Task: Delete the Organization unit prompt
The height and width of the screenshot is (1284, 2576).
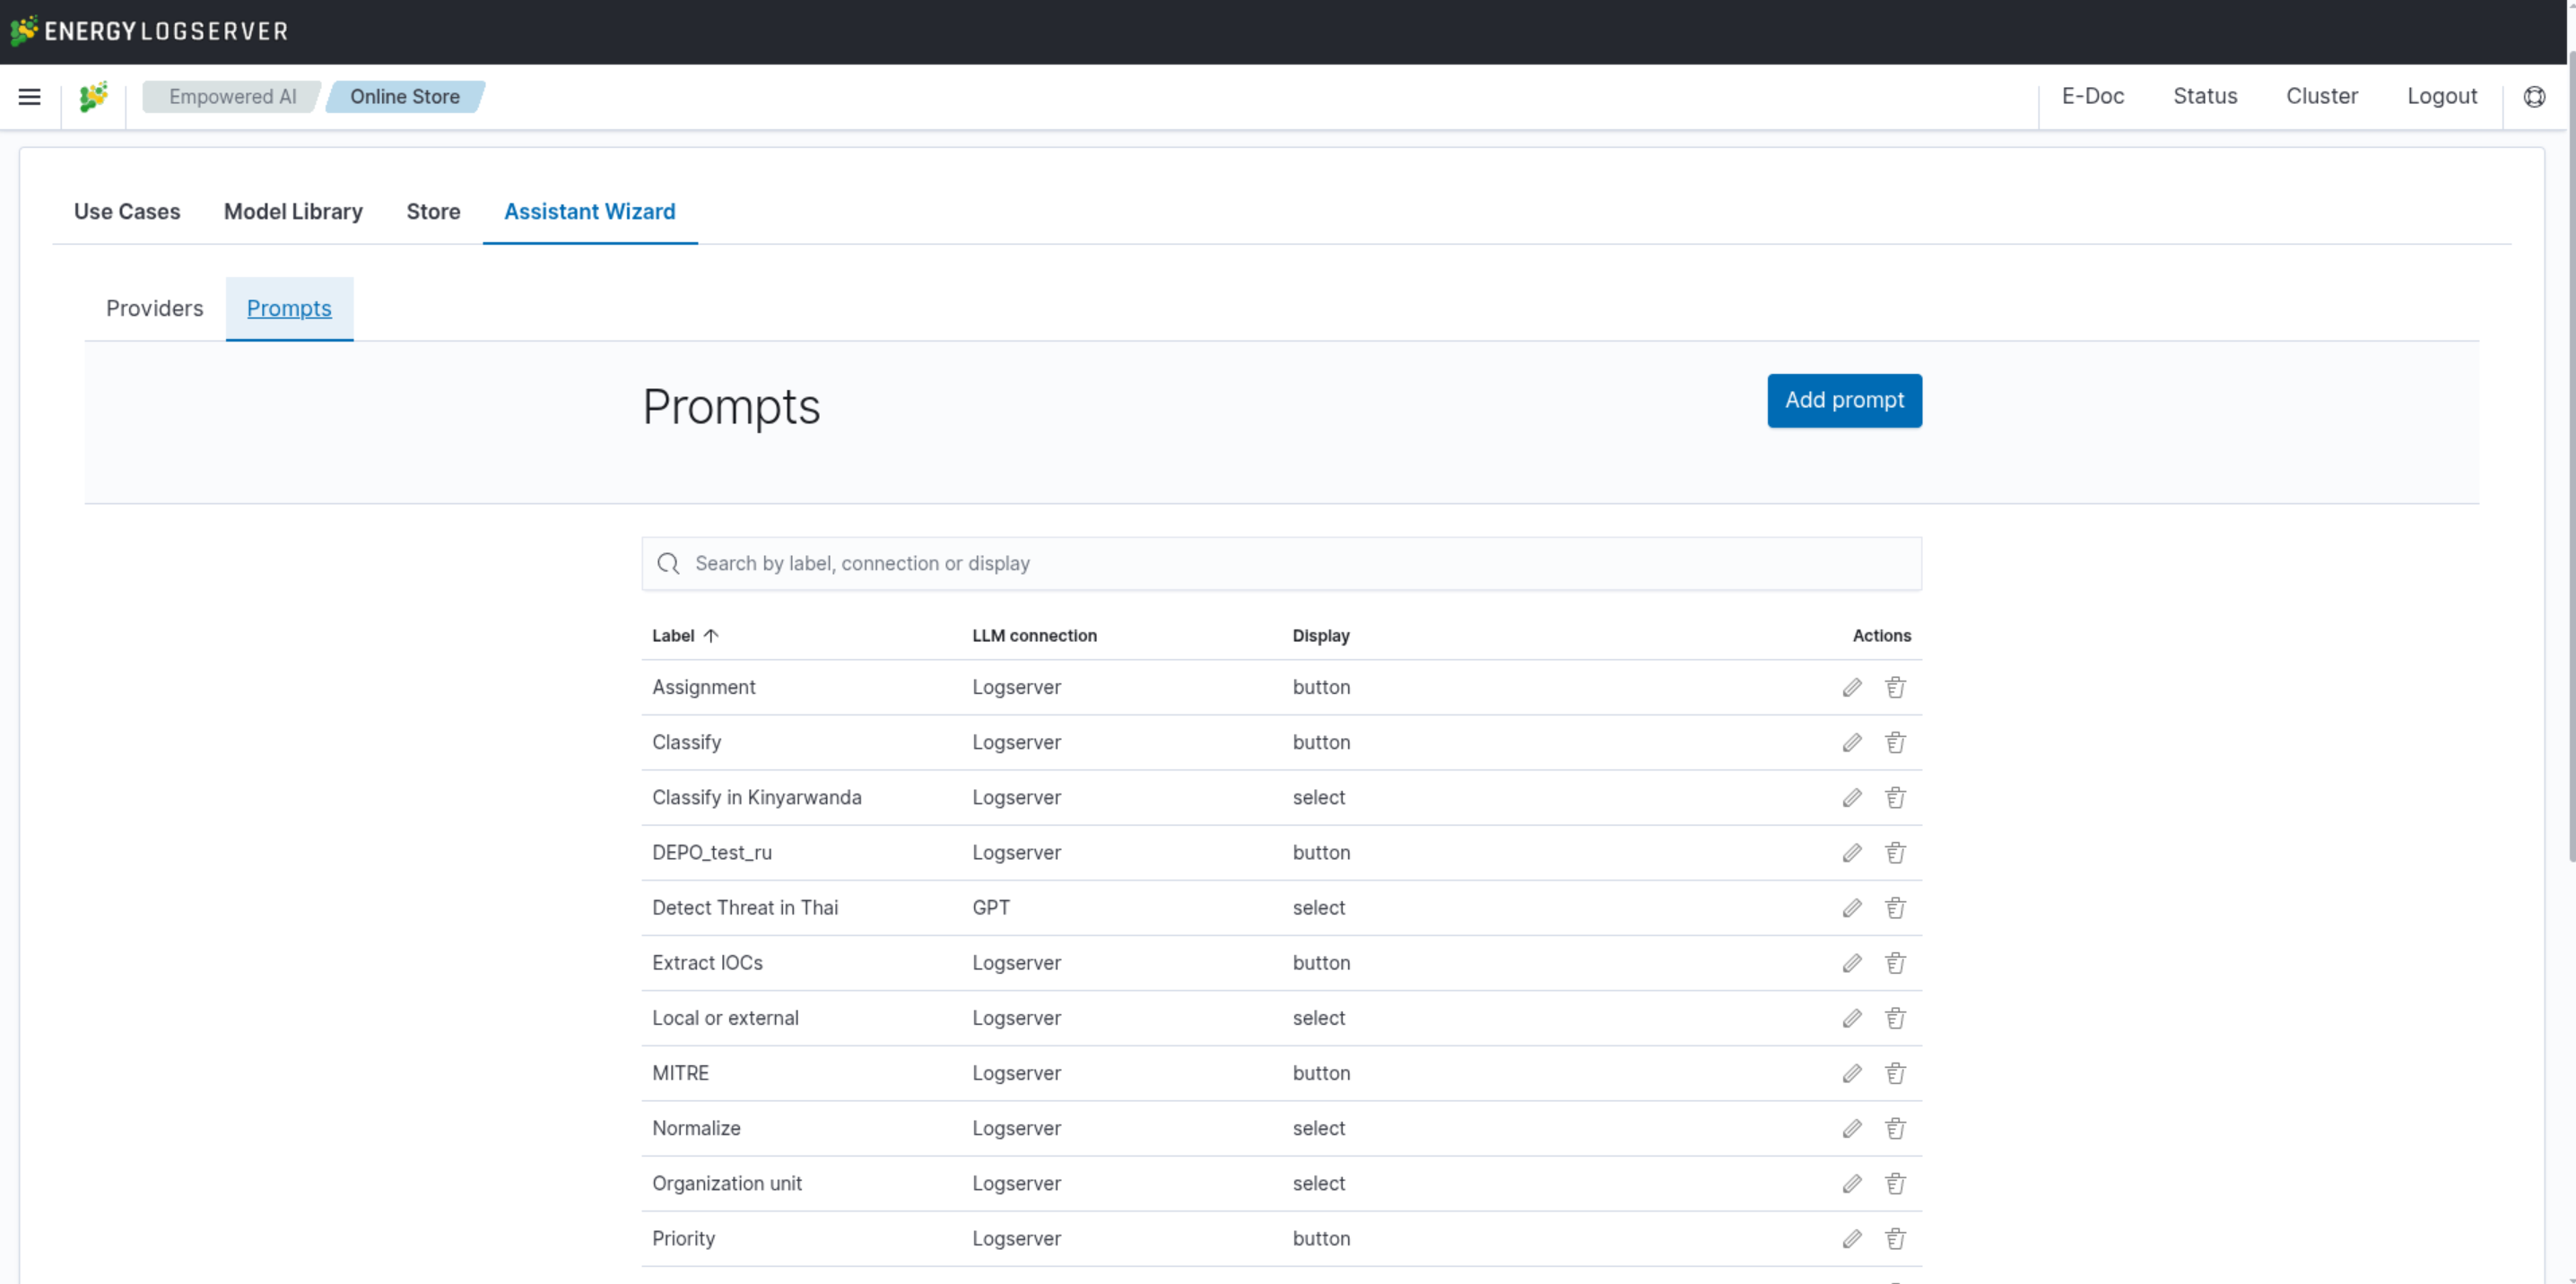Action: [x=1895, y=1183]
